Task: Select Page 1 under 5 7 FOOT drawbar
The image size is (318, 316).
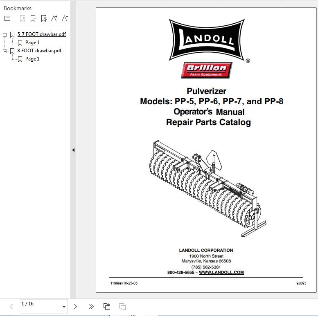Action: 32,43
